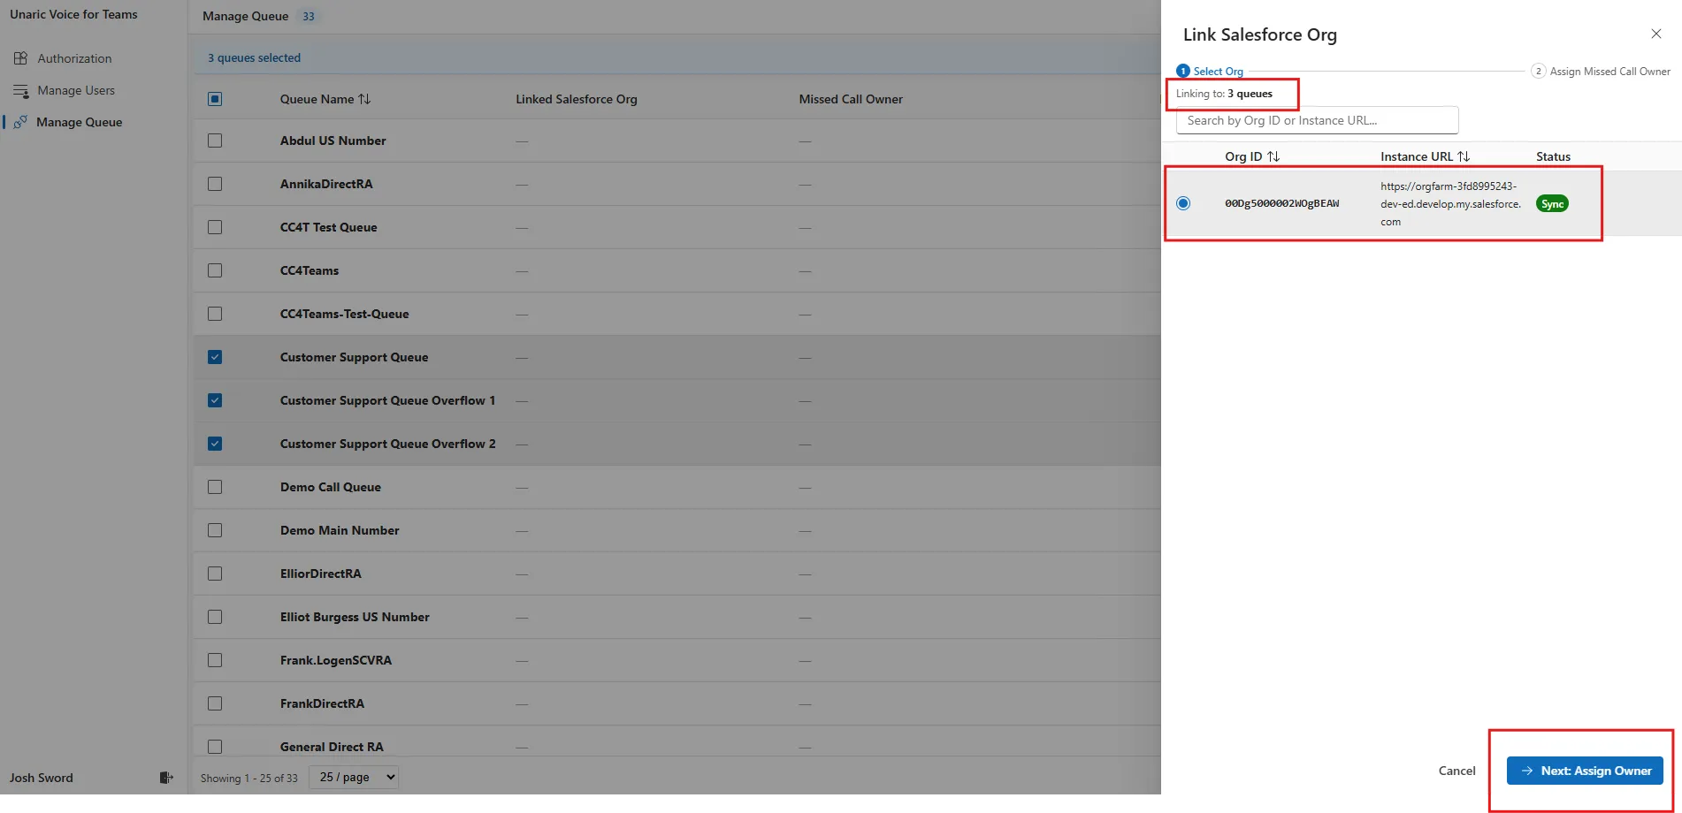Uncheck Customer Support Queue Overflow 2 checkbox
Screen dimensions: 1682x813
215,444
